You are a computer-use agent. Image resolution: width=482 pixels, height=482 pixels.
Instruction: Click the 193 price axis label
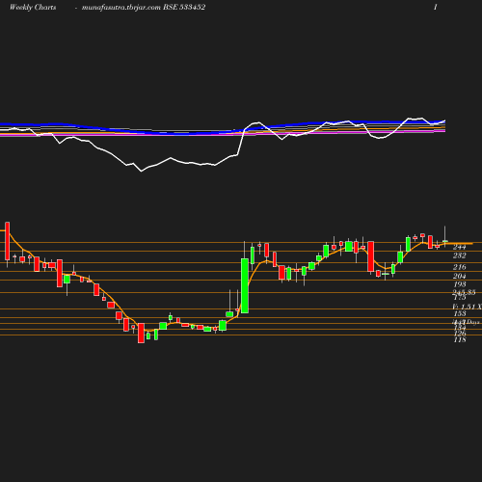click(459, 284)
